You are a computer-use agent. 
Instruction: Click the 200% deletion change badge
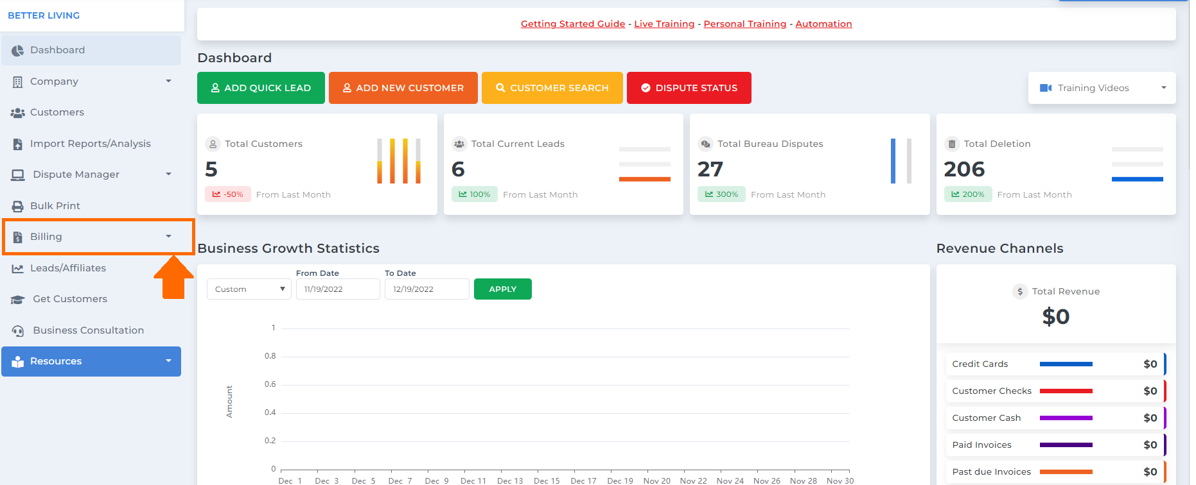[968, 194]
